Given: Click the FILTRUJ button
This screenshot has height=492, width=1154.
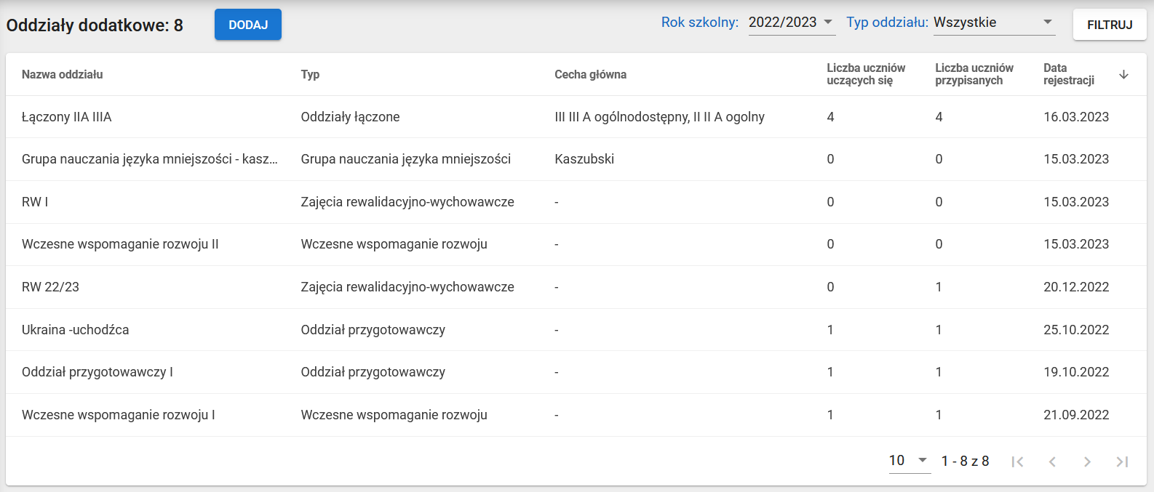Looking at the screenshot, I should [1109, 25].
